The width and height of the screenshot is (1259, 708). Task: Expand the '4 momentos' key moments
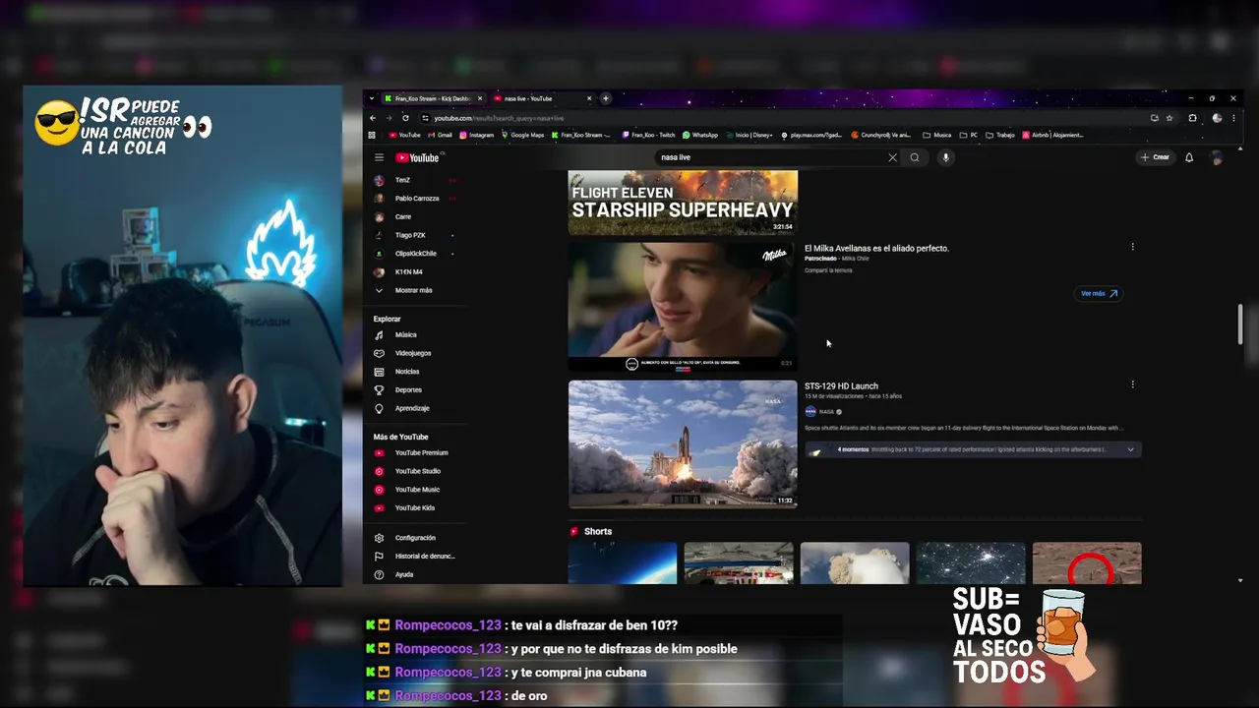pyautogui.click(x=973, y=449)
